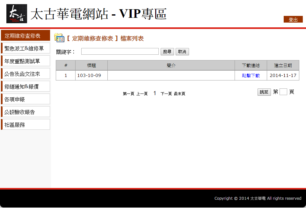The image size is (306, 208).
Task: Click the folder icon beside 檔案列表 heading
Action: 59,38
